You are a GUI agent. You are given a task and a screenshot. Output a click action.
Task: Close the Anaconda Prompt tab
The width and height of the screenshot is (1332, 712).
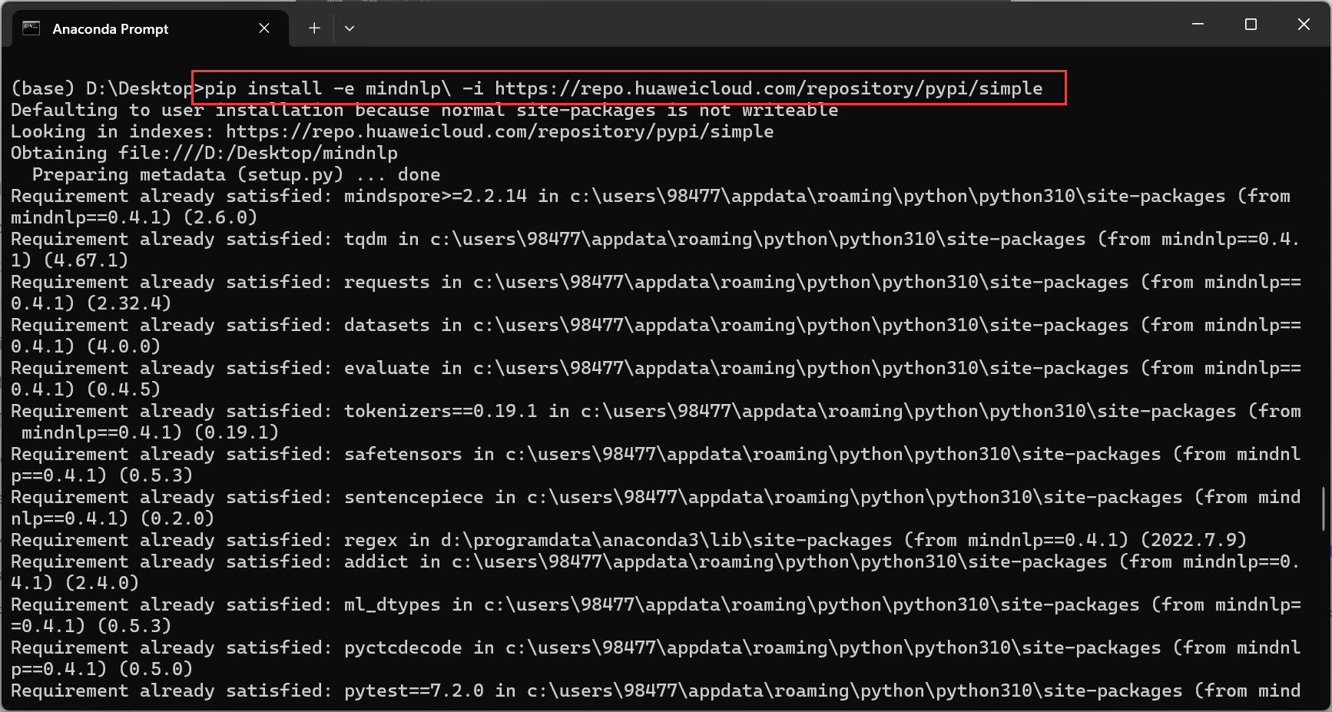pyautogui.click(x=264, y=28)
